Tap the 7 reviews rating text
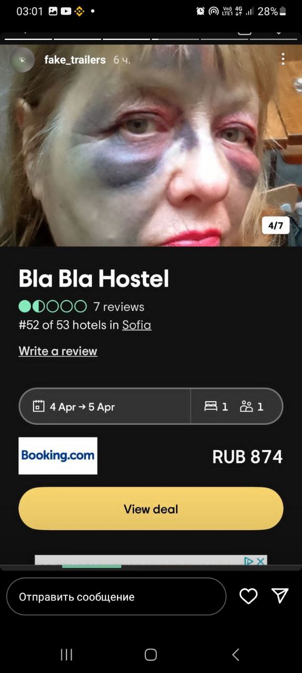The width and height of the screenshot is (302, 673). [x=118, y=307]
